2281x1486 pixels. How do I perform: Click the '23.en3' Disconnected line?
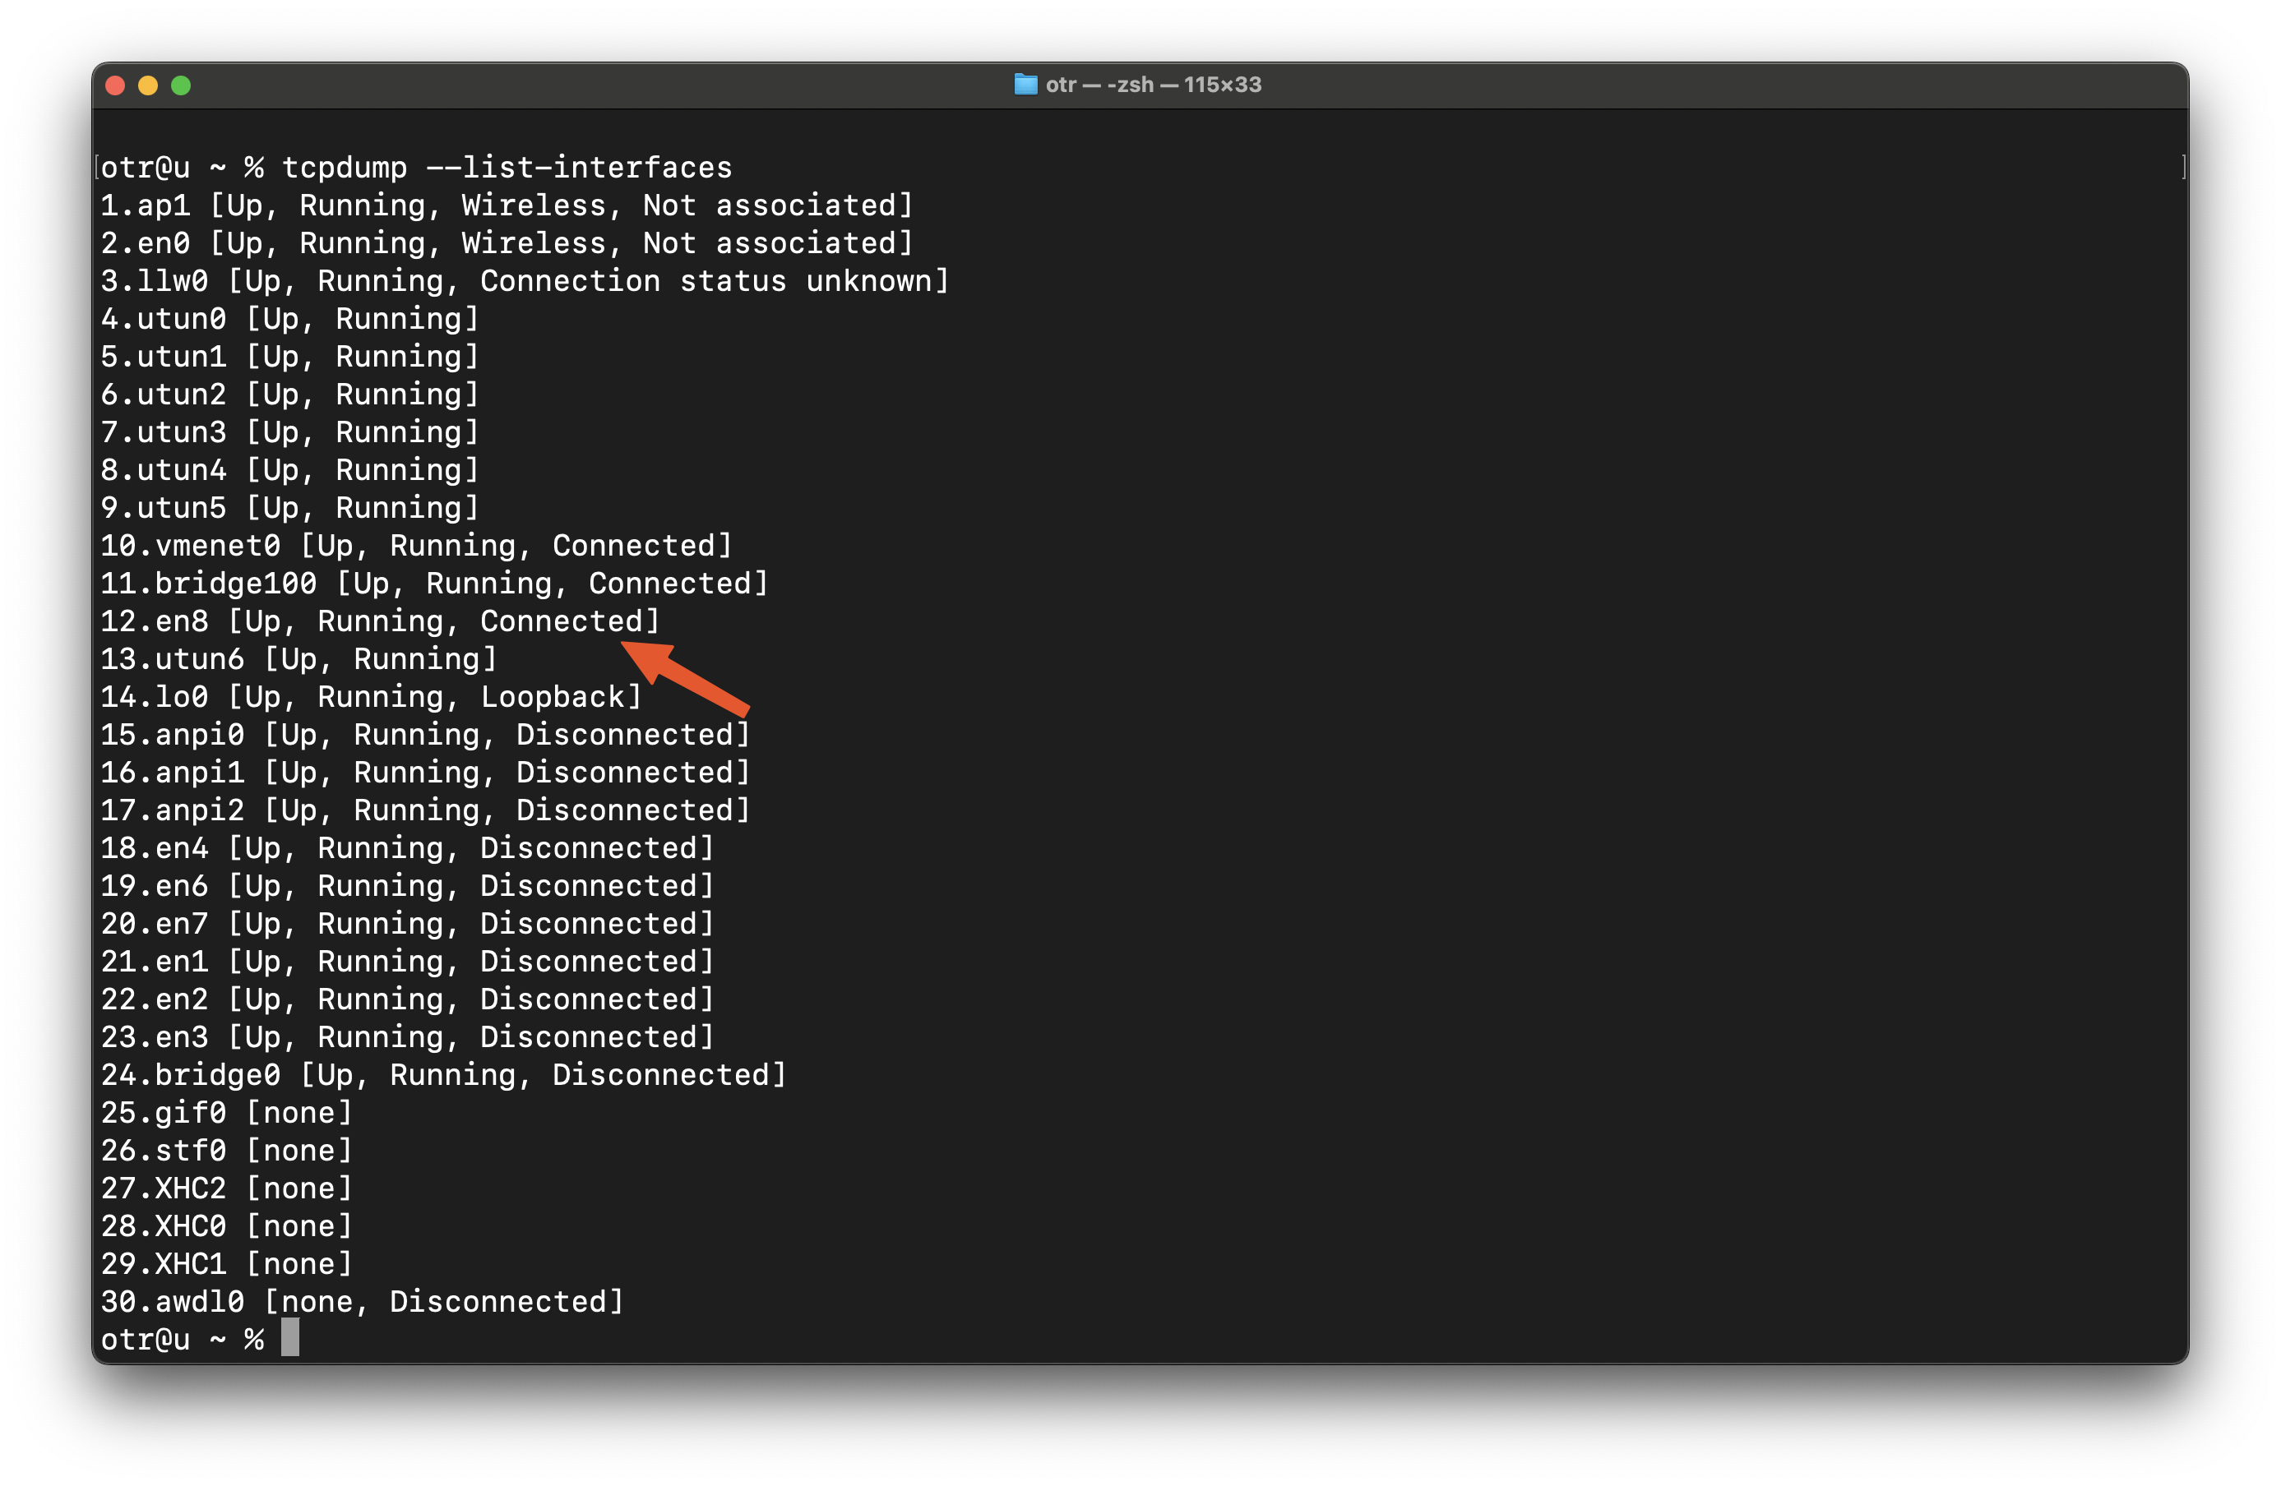click(409, 1037)
